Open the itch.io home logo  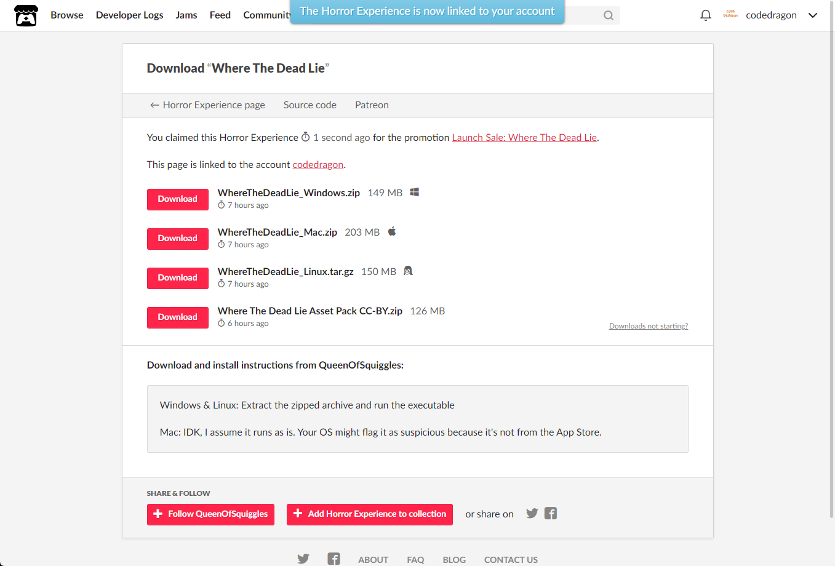[x=26, y=15]
